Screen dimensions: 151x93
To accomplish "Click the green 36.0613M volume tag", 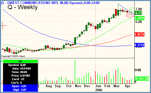I will (142, 79).
